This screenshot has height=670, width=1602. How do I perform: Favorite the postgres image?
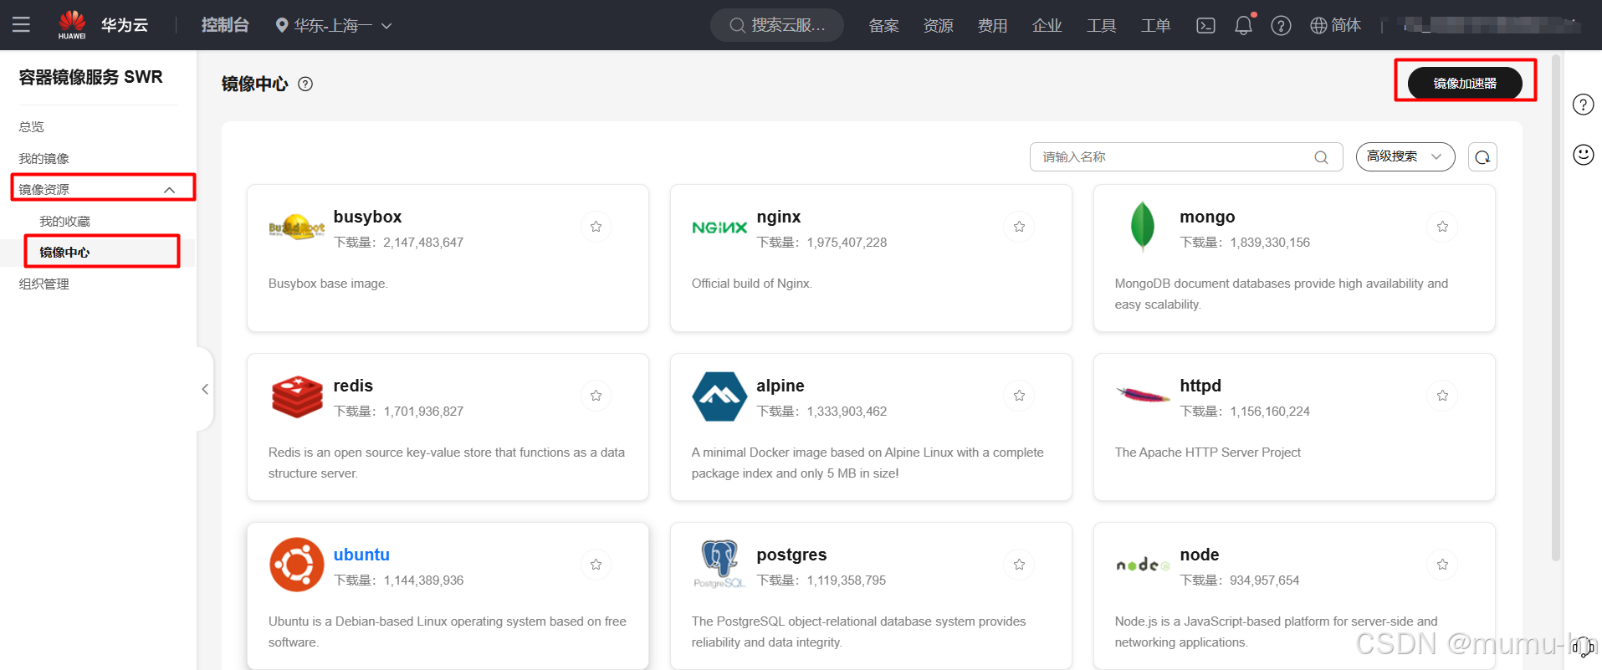click(1019, 565)
